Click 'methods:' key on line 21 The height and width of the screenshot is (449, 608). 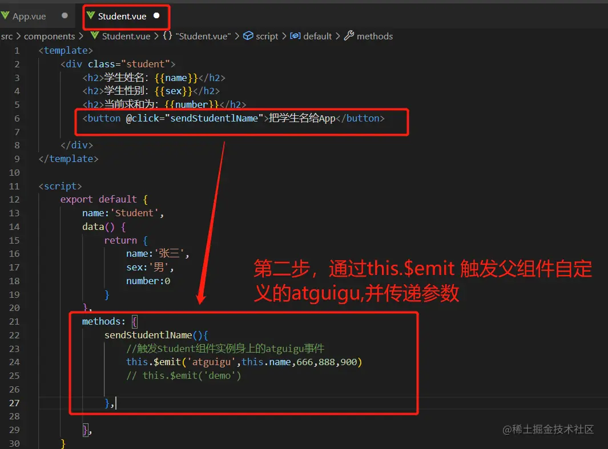coord(104,322)
